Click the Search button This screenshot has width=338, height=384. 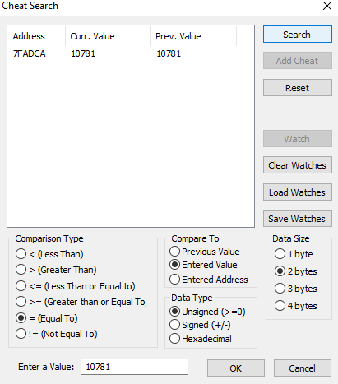(x=298, y=35)
